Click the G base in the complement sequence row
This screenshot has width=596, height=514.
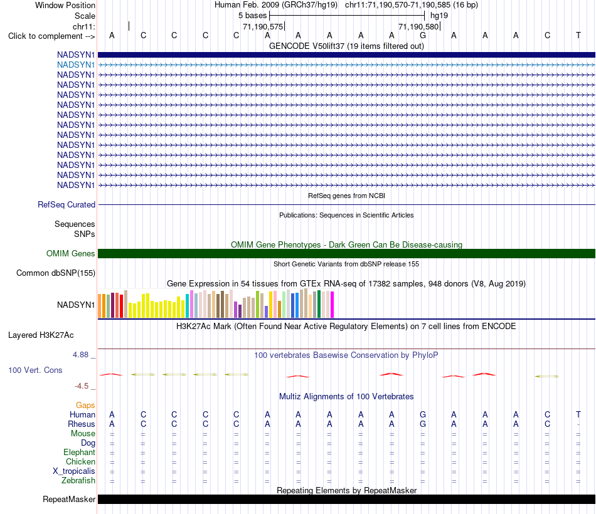423,35
